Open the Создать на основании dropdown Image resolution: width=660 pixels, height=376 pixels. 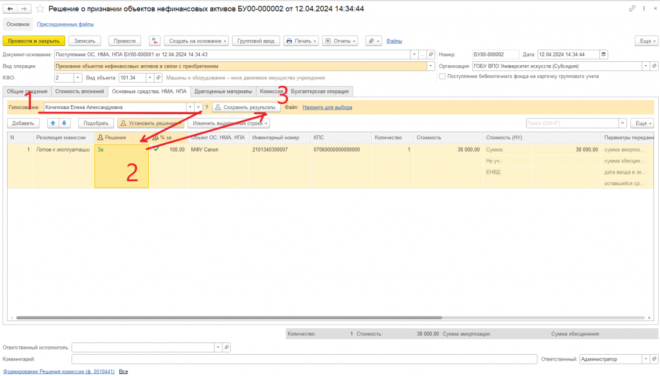196,41
